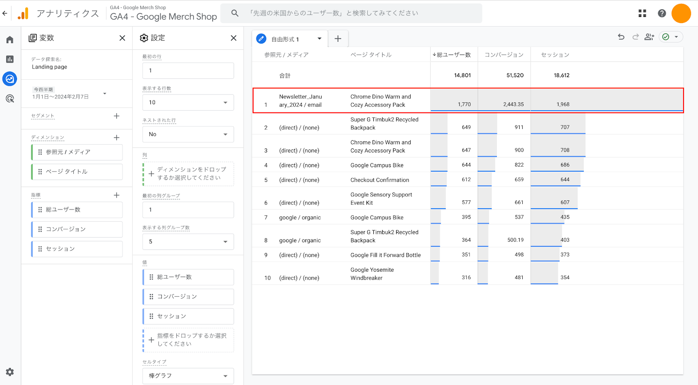Click the Analytics logo icon
The height and width of the screenshot is (385, 698).
[x=23, y=14]
